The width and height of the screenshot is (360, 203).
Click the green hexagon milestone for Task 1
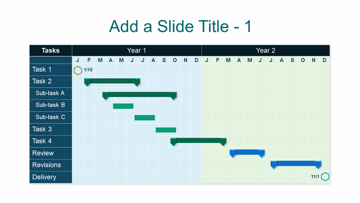pyautogui.click(x=78, y=70)
